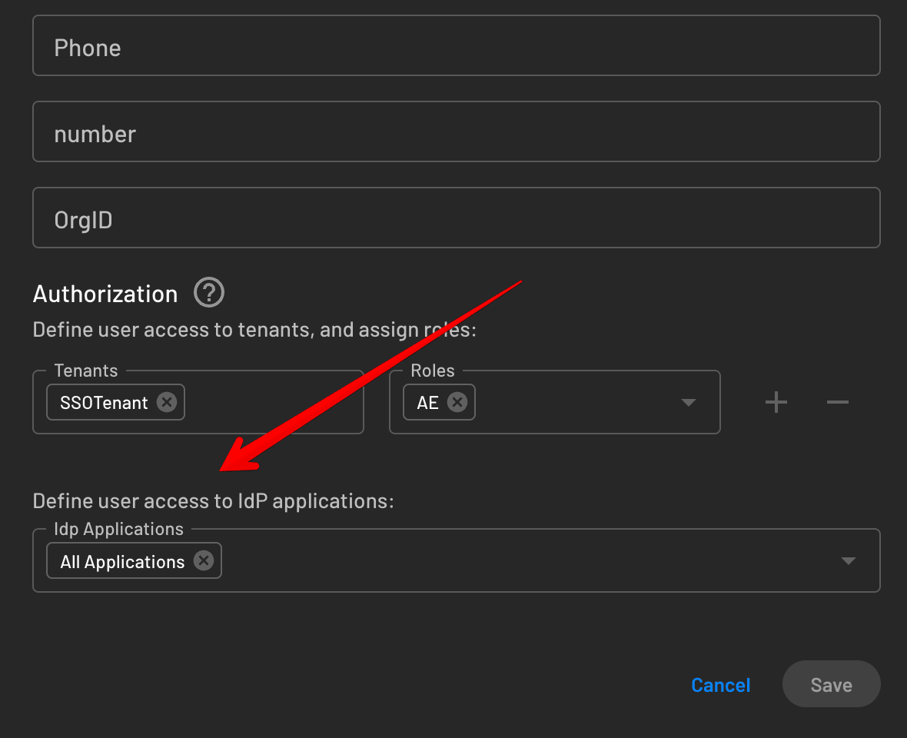907x738 pixels.
Task: Remove the tenant-role row with minus icon
Action: (838, 402)
